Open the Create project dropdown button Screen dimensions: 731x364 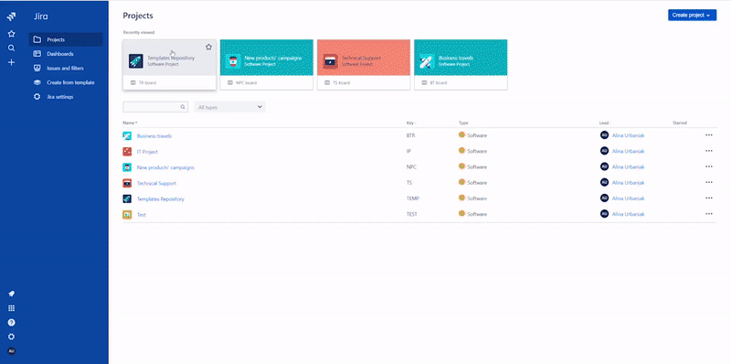[692, 15]
